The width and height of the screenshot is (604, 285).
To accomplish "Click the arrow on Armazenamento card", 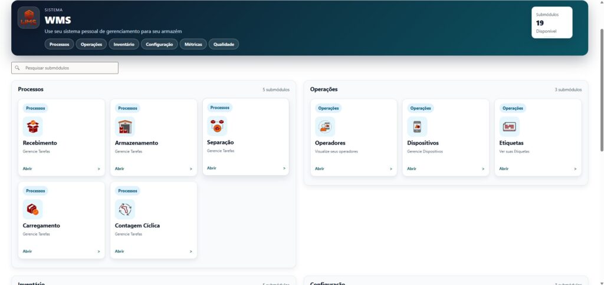I will [191, 169].
